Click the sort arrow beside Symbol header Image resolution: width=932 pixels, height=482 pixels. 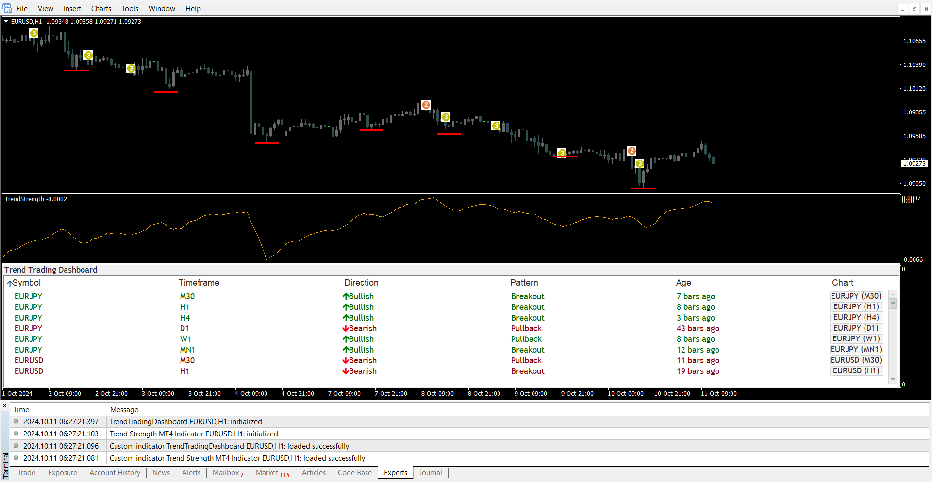point(10,283)
